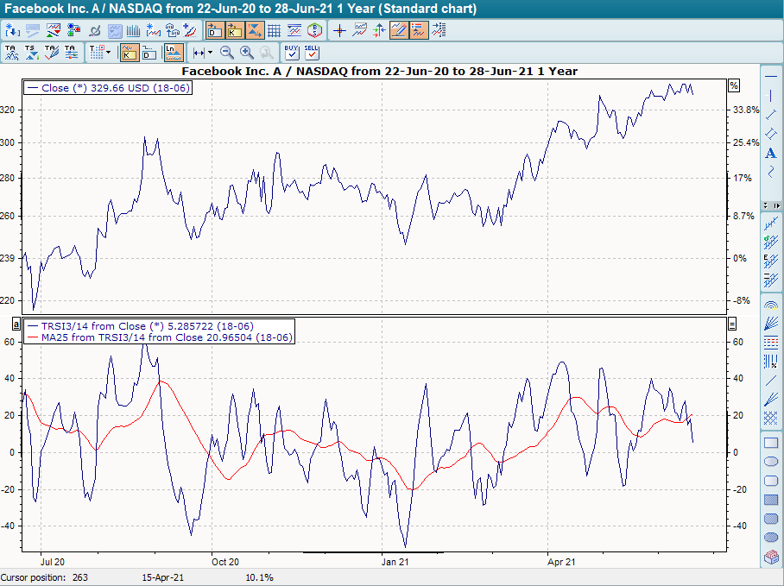Click the % scale button on price chart

(x=734, y=85)
